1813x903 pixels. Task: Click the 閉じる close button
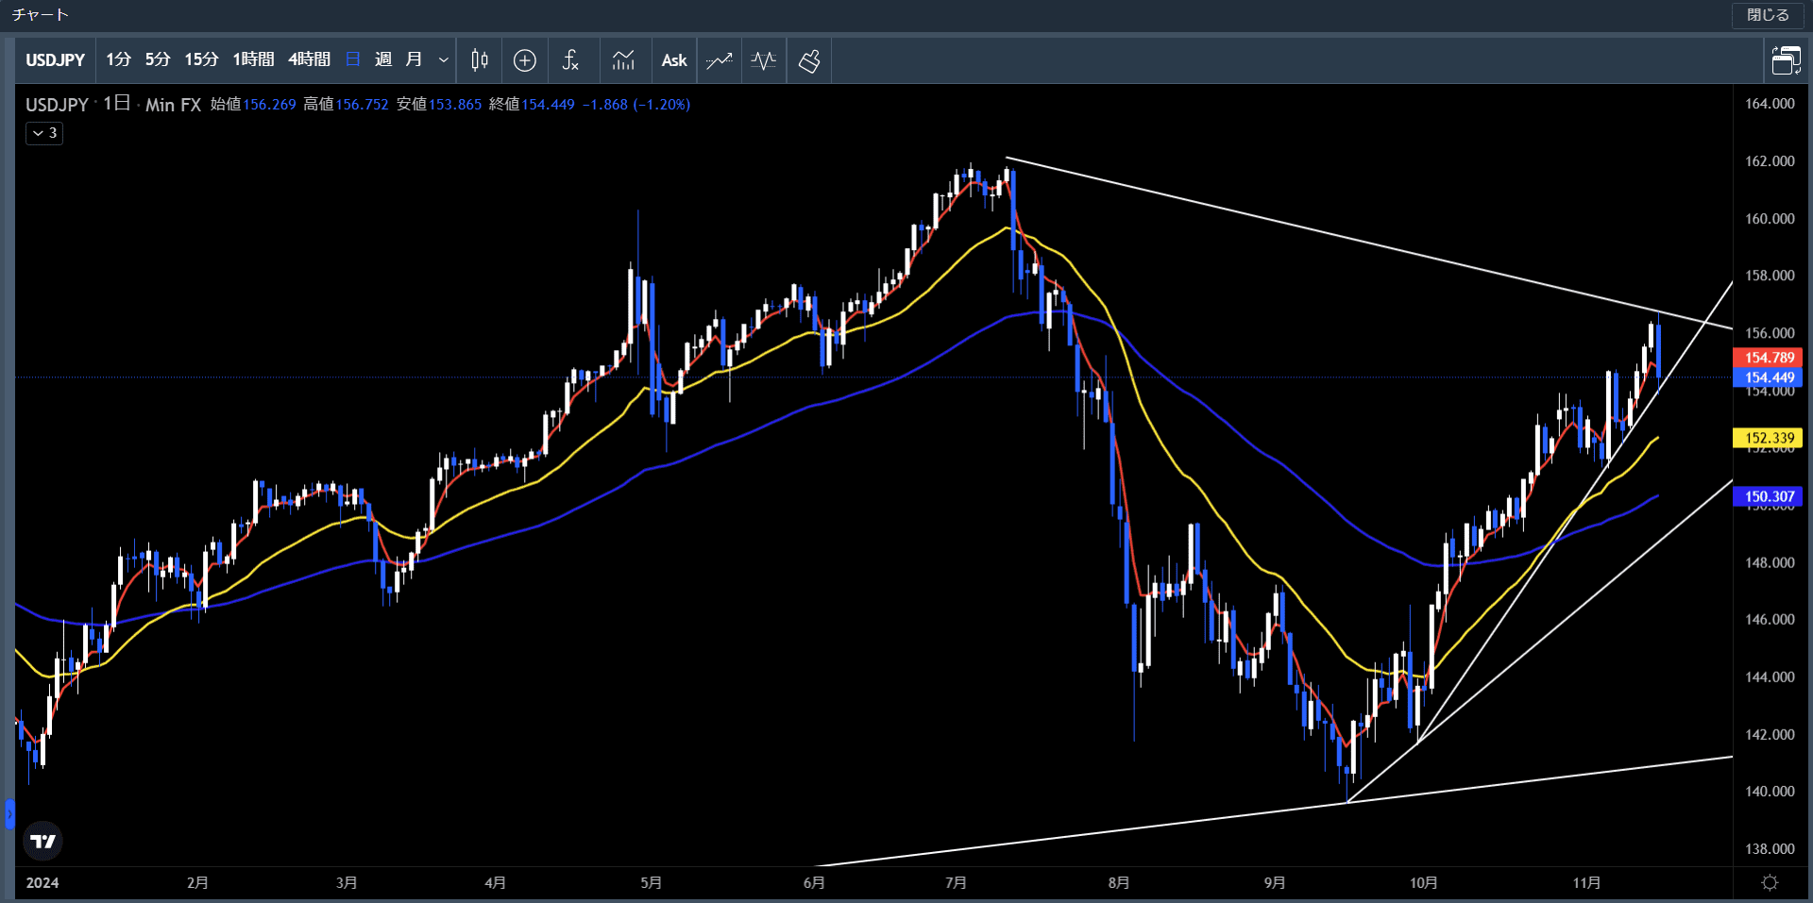(1768, 15)
